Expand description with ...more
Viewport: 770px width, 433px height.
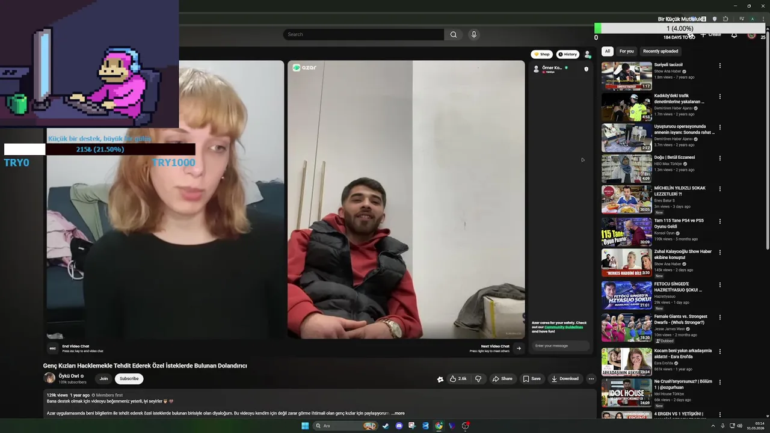398,413
